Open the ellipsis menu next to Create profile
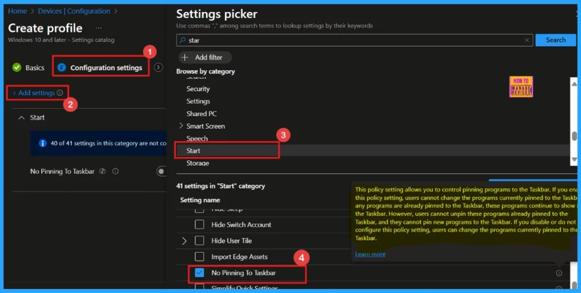 99,28
